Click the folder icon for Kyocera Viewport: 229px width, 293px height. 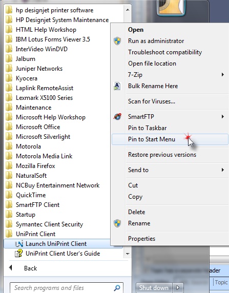click(x=9, y=78)
